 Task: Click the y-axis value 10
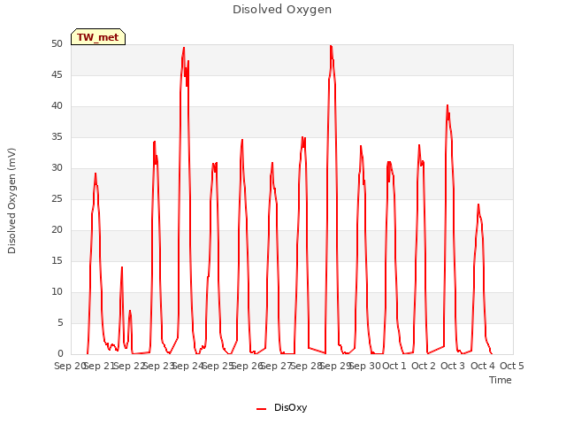point(57,291)
